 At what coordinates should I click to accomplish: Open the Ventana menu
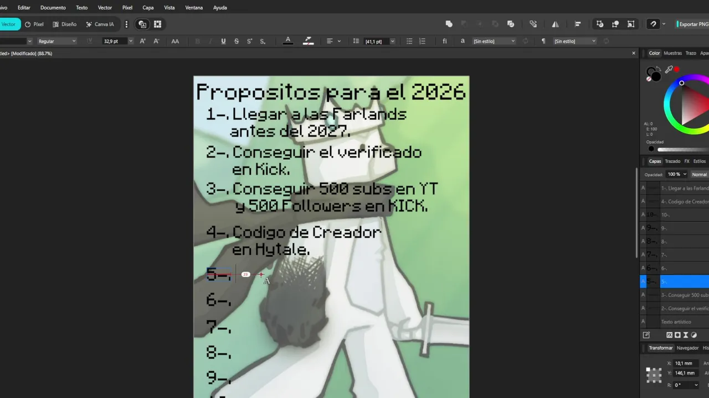194,8
